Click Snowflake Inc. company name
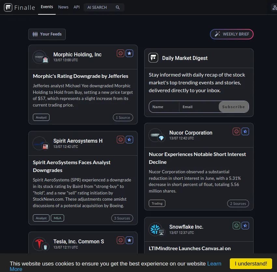 tap(186, 227)
